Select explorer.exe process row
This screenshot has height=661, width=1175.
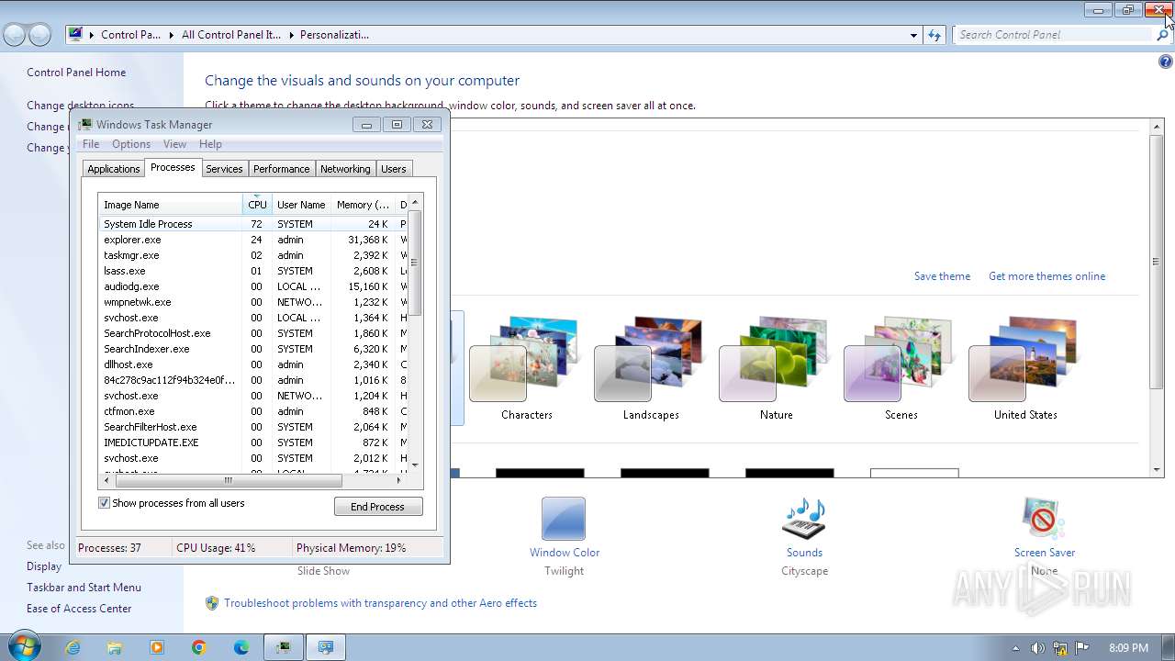252,240
